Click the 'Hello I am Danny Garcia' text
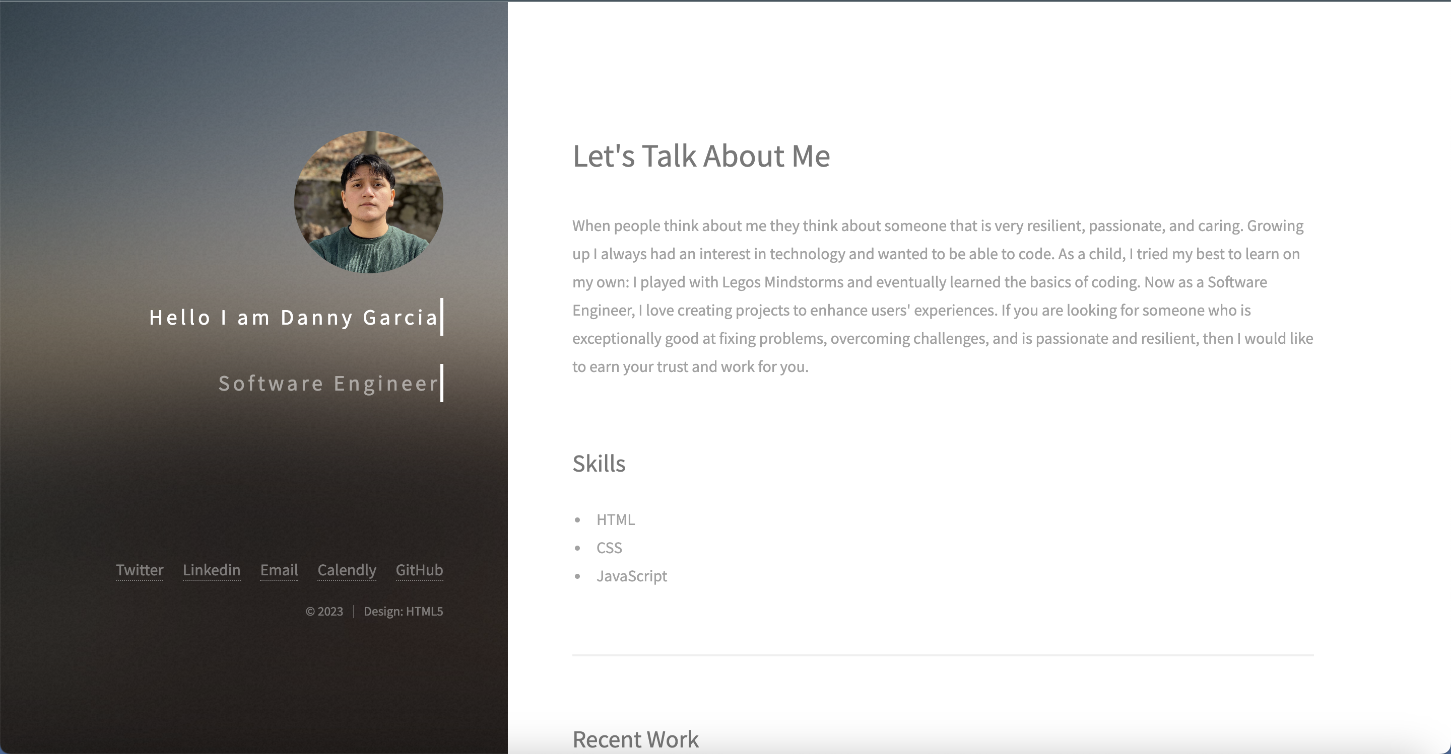 tap(293, 318)
